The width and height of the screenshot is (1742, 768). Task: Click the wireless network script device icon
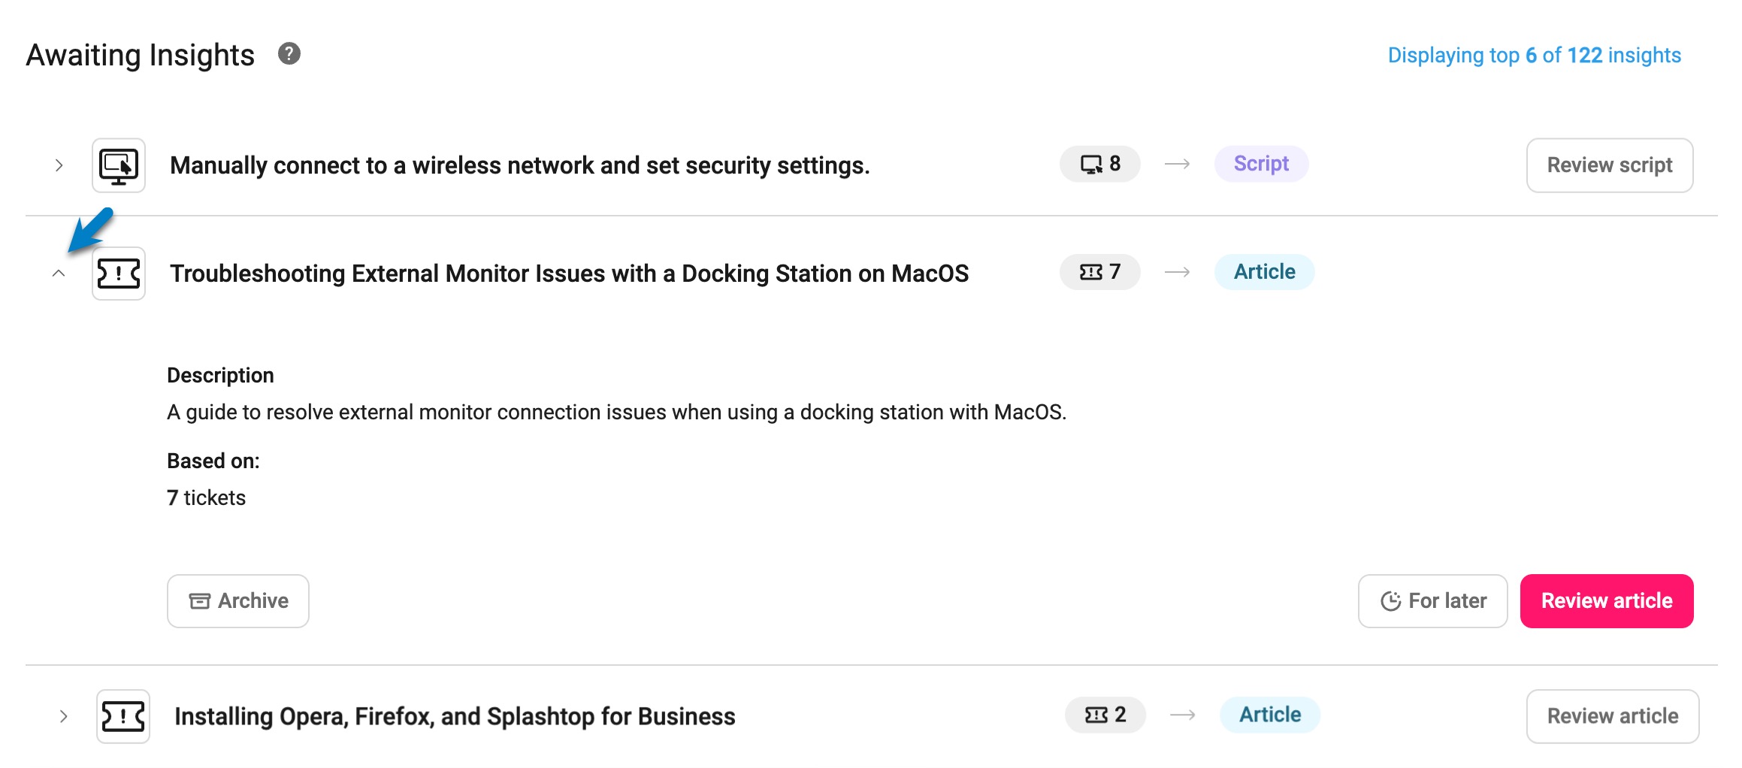(x=119, y=165)
